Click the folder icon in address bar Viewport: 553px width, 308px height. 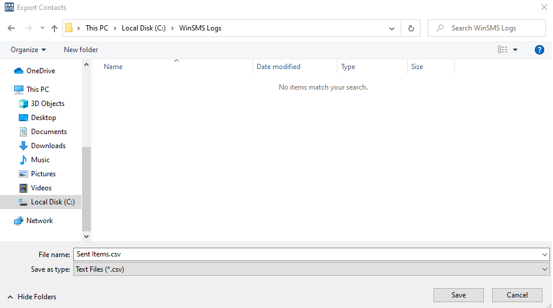(69, 28)
